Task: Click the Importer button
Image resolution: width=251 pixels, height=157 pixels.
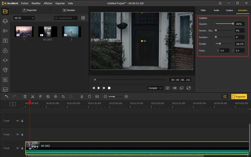Action: click(x=30, y=10)
